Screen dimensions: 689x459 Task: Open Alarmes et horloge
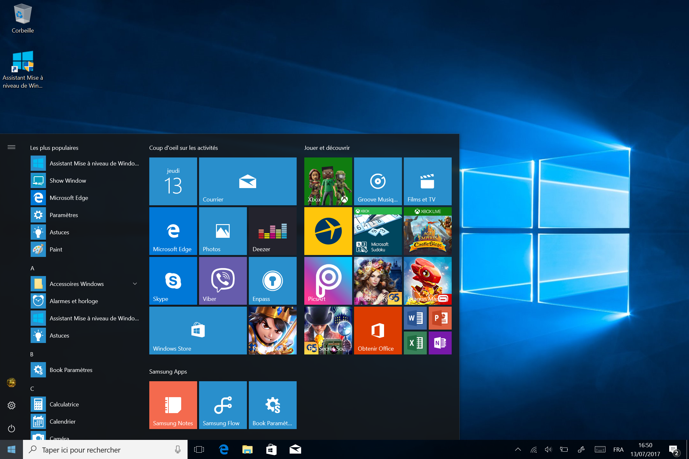85,301
